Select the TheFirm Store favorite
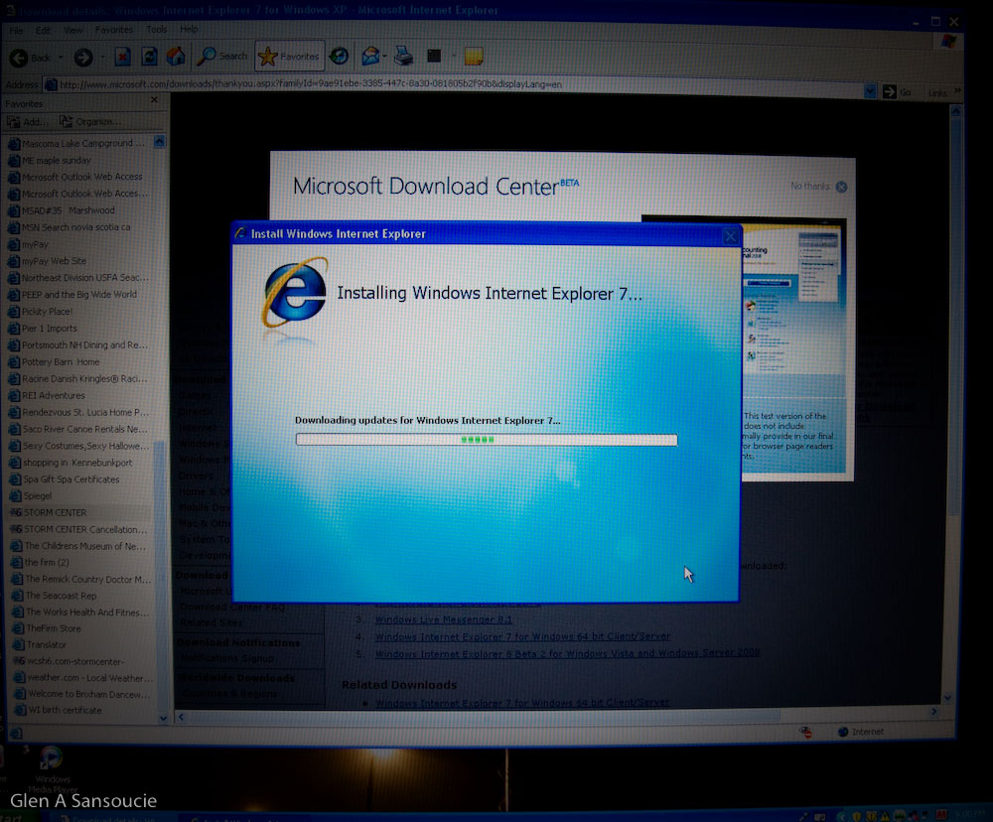Image resolution: width=993 pixels, height=822 pixels. (x=54, y=628)
